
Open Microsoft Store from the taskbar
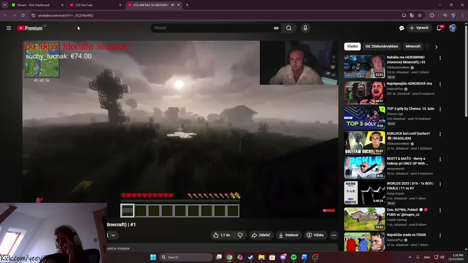coord(272,257)
